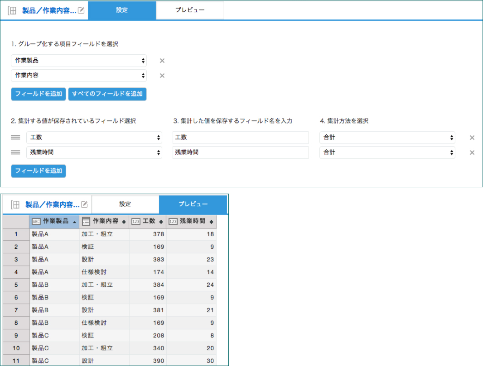Viewport: 483px width, 366px height.
Task: Open the 作業内容 group field dropdown
Action: [x=79, y=76]
